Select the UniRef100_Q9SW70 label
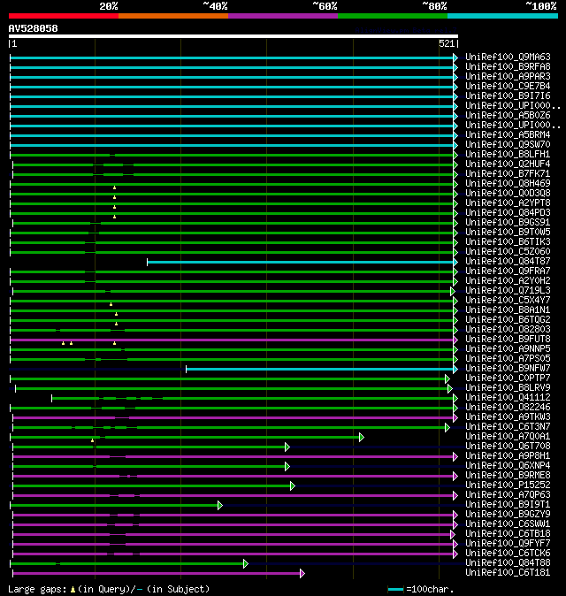 [508, 145]
